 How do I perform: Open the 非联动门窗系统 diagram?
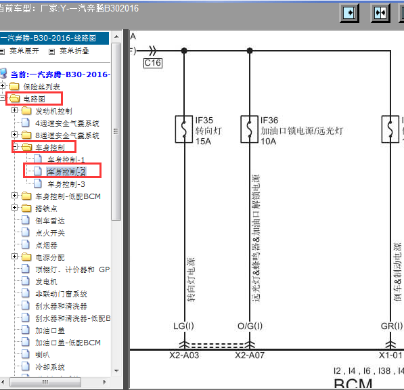[61, 294]
